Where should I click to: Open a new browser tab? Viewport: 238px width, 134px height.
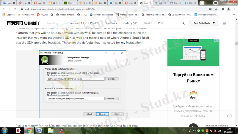coord(202,3)
